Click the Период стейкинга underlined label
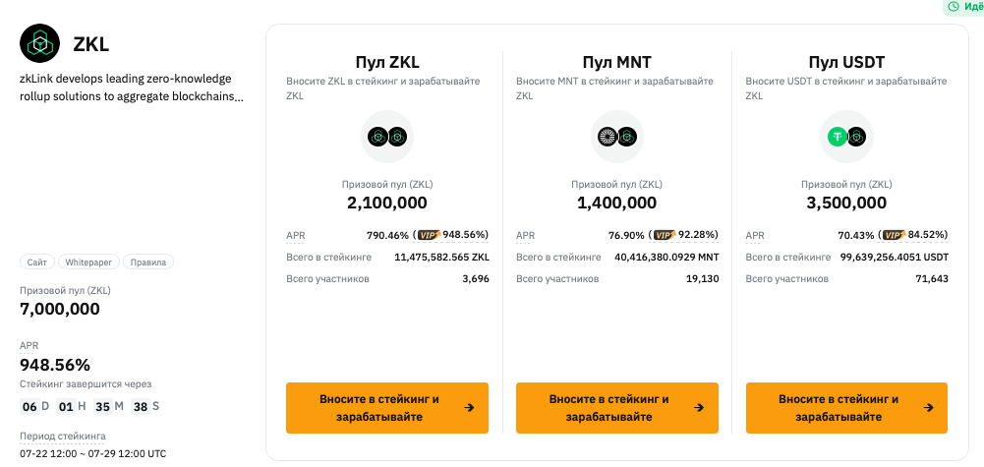Screen dimensions: 984x467 coord(63,436)
